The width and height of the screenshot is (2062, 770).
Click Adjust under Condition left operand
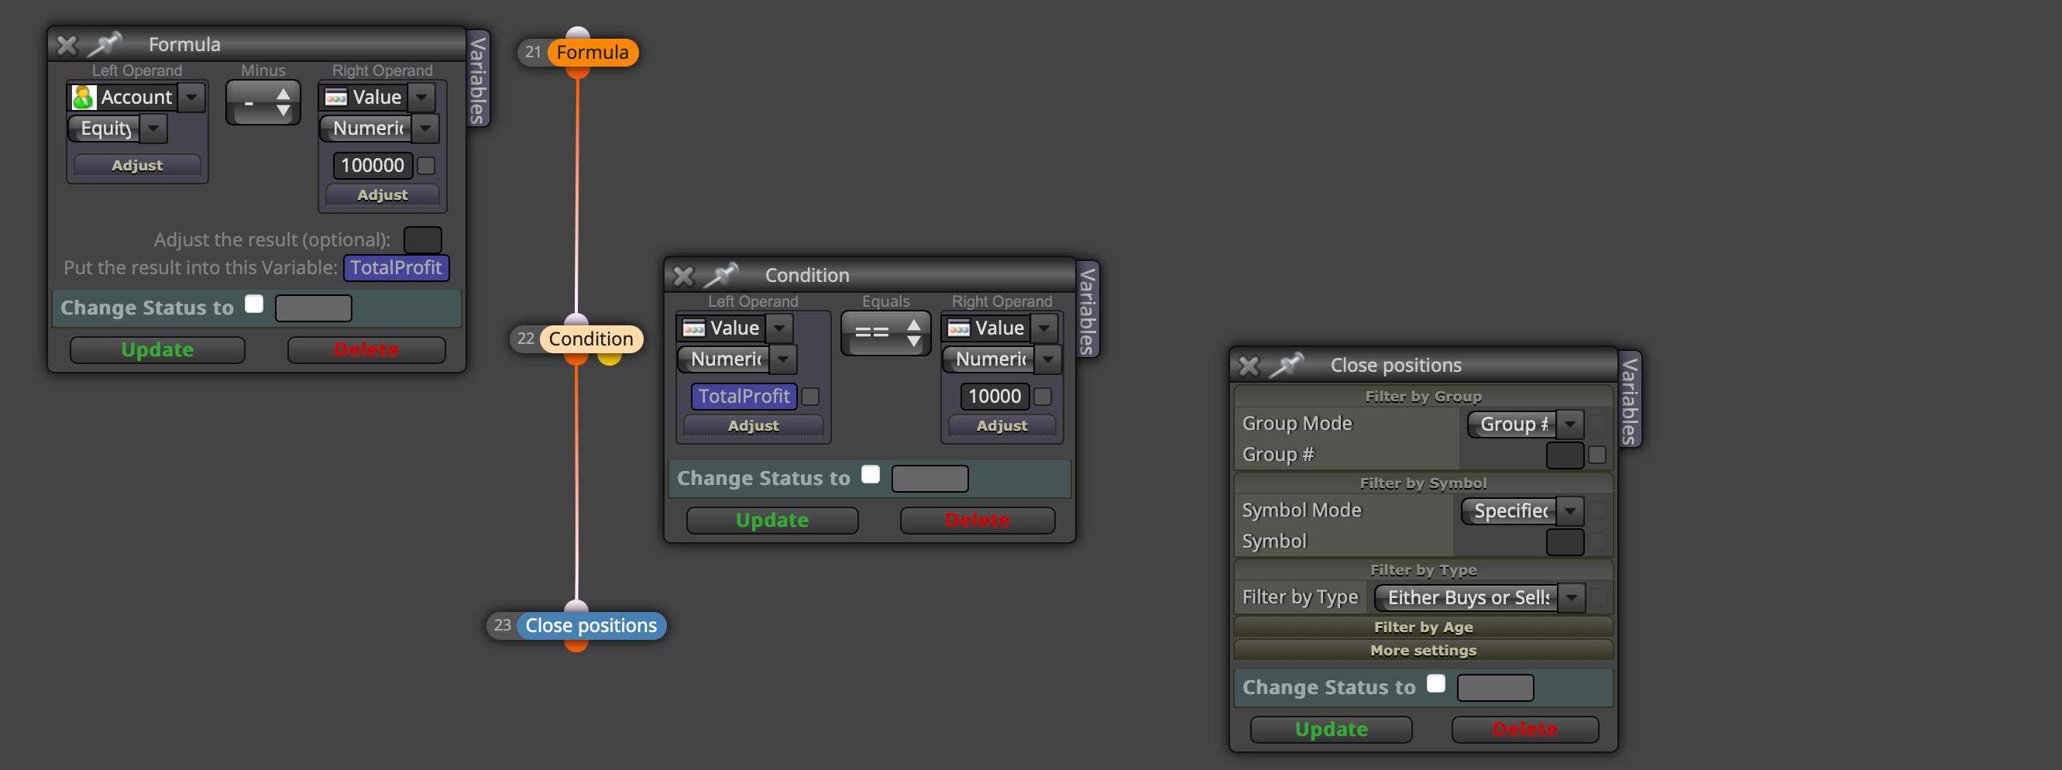(753, 426)
